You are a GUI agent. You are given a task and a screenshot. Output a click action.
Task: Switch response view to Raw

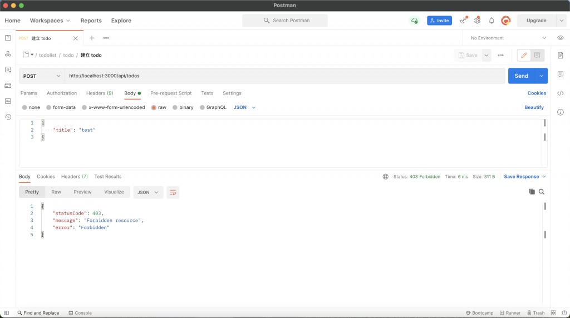(56, 192)
